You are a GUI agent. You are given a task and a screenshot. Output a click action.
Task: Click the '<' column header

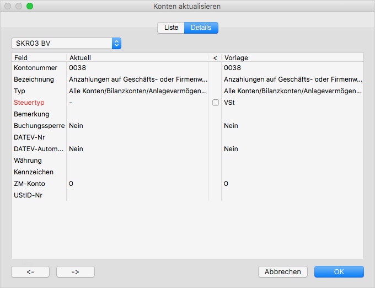tap(215, 57)
